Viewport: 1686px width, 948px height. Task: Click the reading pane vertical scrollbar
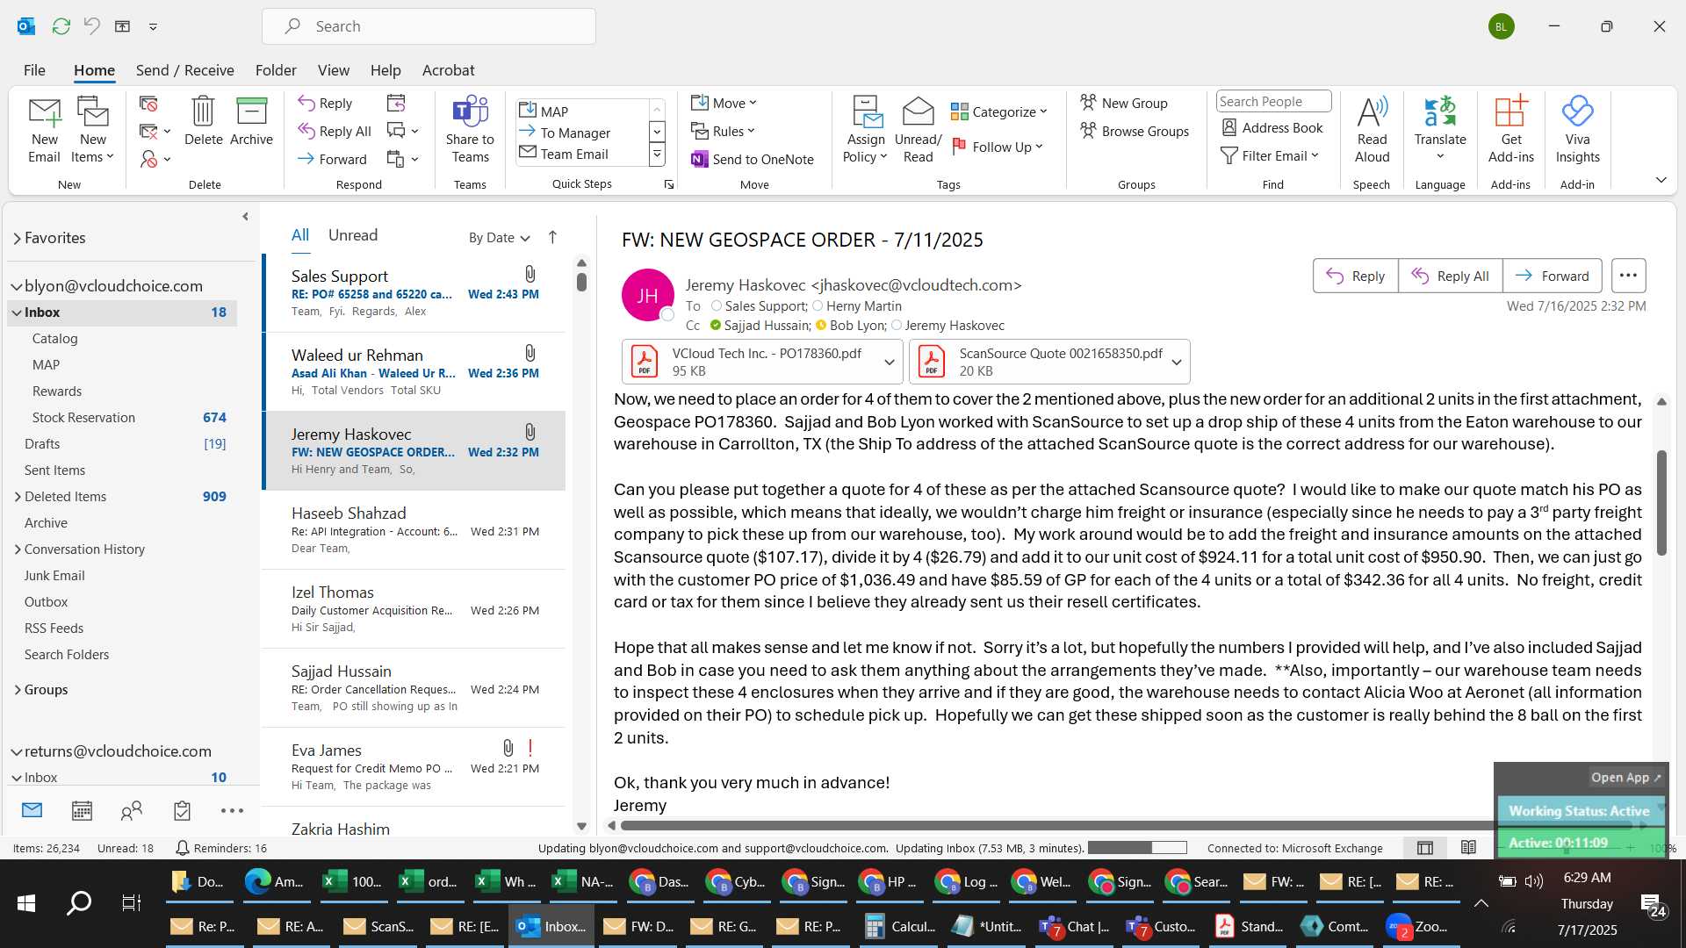(1661, 502)
